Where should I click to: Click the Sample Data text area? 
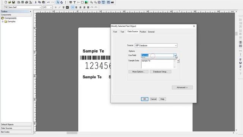[157, 64]
